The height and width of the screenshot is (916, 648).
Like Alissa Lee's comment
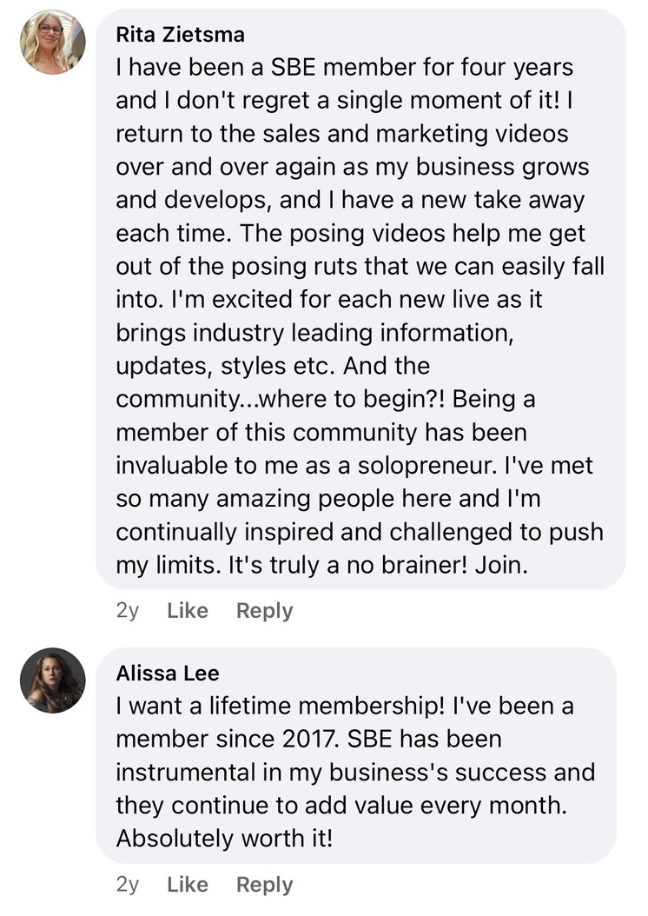coord(188,885)
